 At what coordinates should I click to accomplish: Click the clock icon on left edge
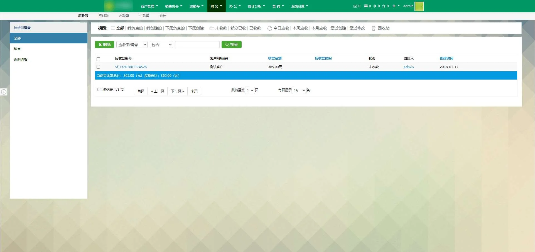click(x=4, y=92)
